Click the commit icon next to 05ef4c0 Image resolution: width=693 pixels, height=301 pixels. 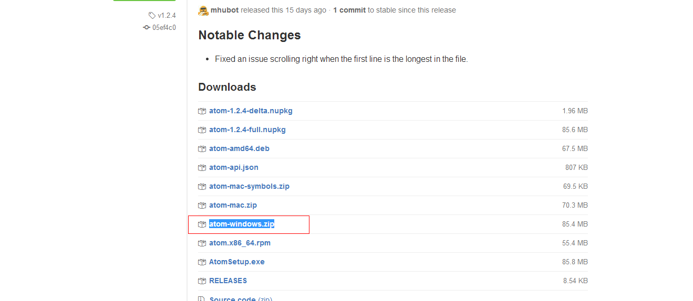click(x=147, y=27)
